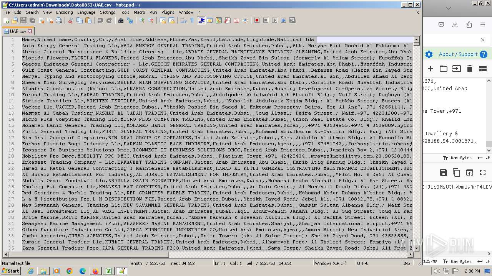Image resolution: width=492 pixels, height=276 pixels.
Task: Click the Replace toolbar icon
Action: pos(130,20)
